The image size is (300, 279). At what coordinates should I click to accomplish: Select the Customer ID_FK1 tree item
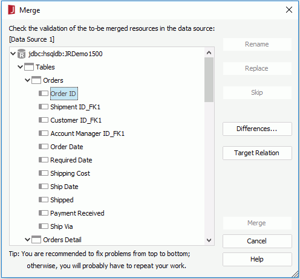76,120
